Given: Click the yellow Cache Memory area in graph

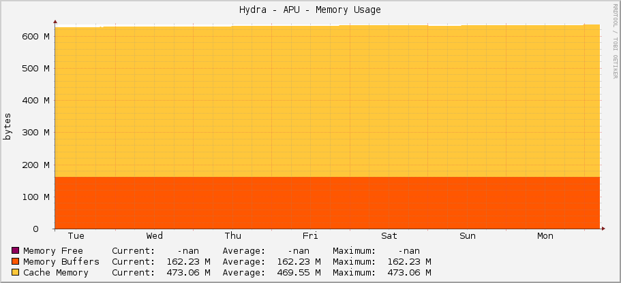Looking at the screenshot, I should pos(327,101).
